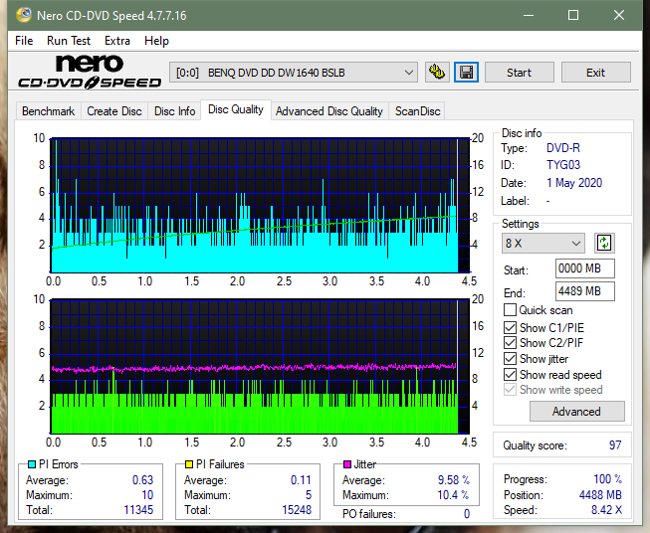
Task: Click PI Errors total 11345
Action: tap(138, 510)
